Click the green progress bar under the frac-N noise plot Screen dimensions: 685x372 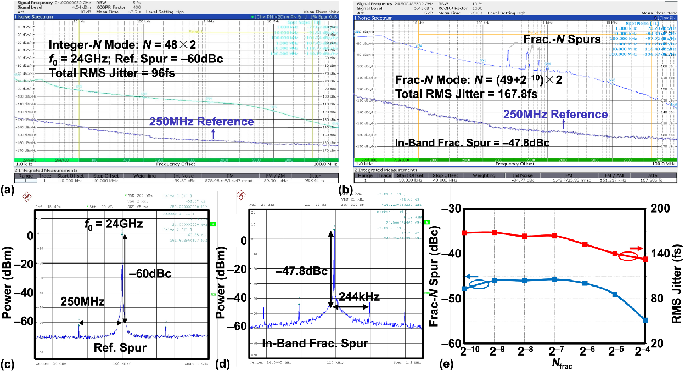pyautogui.click(x=516, y=159)
